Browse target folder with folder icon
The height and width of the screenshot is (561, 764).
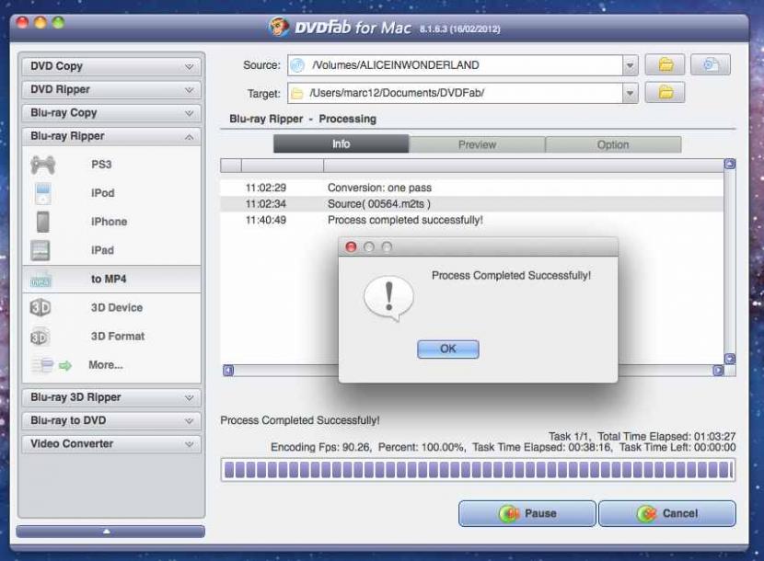click(x=666, y=92)
